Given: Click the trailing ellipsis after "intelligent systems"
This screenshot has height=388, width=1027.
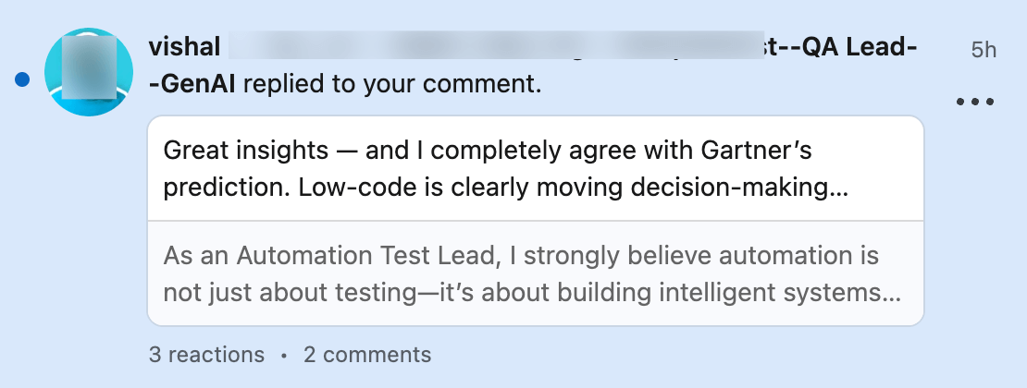Looking at the screenshot, I should [x=891, y=296].
